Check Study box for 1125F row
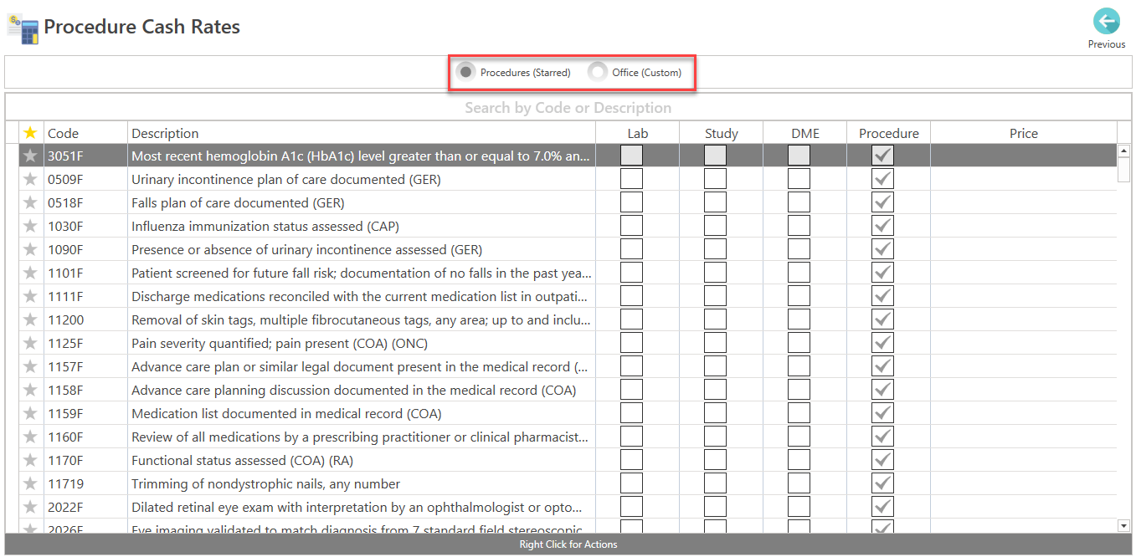The height and width of the screenshot is (557, 1136). tap(715, 343)
